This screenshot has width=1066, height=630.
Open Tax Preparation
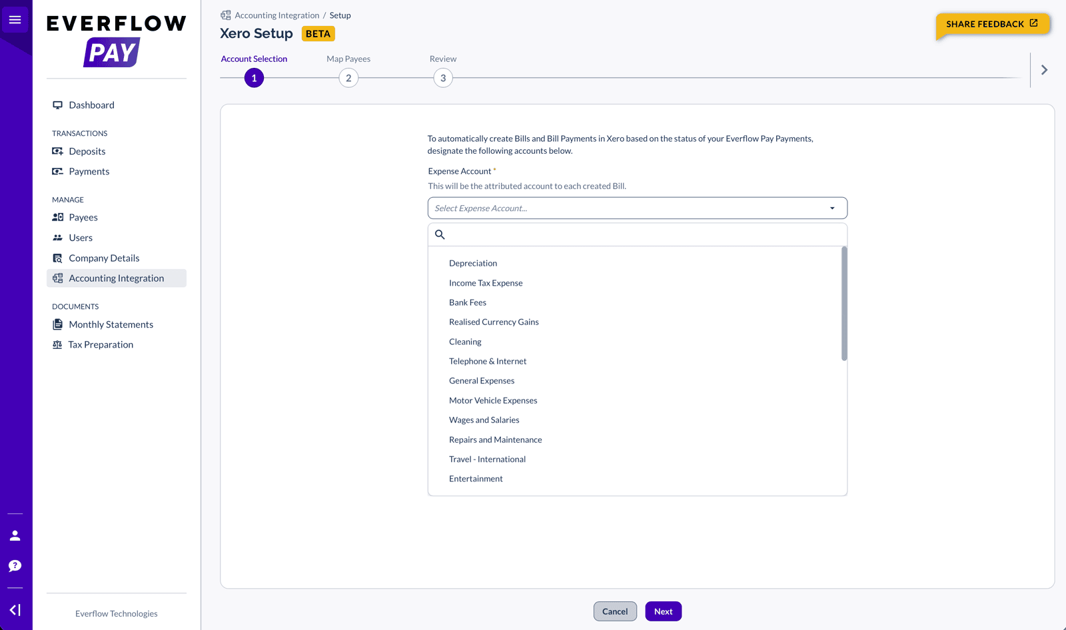click(x=101, y=344)
